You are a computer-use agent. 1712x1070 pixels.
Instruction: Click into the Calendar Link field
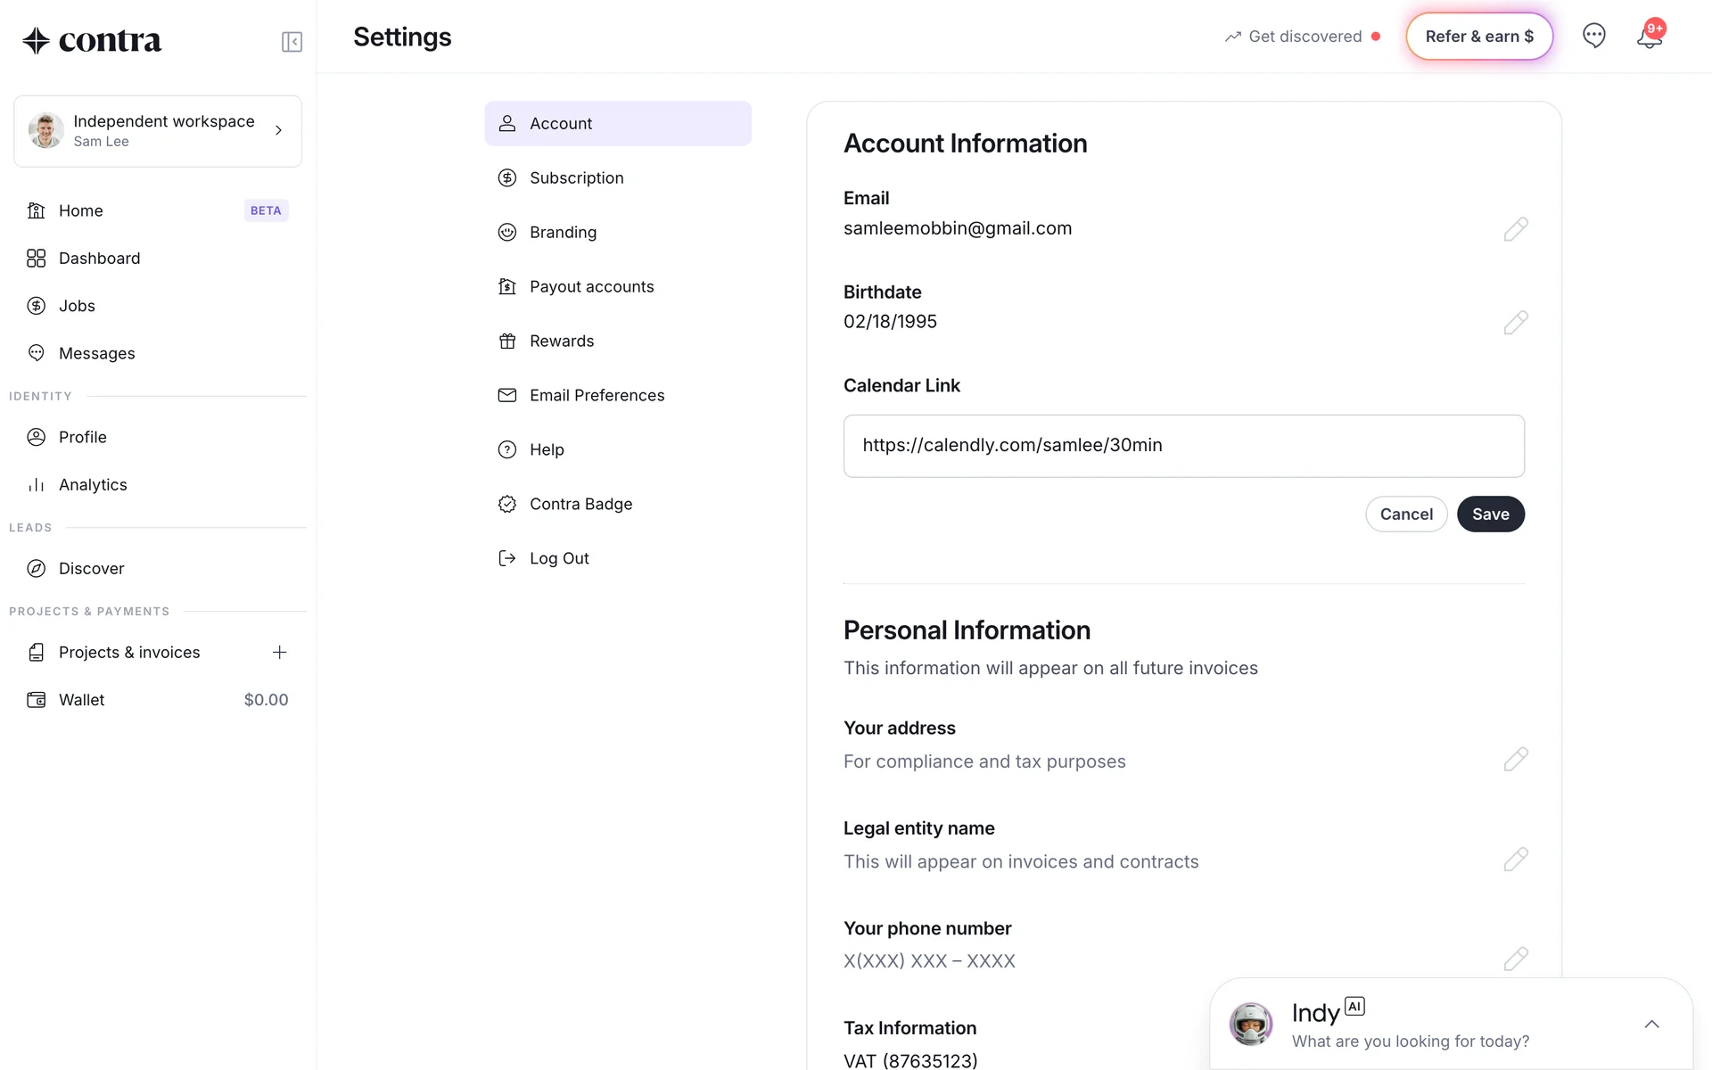tap(1183, 446)
